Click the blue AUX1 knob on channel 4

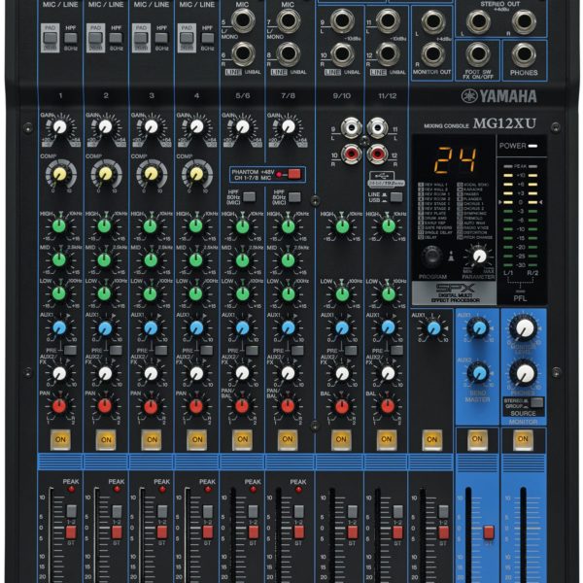coord(195,328)
